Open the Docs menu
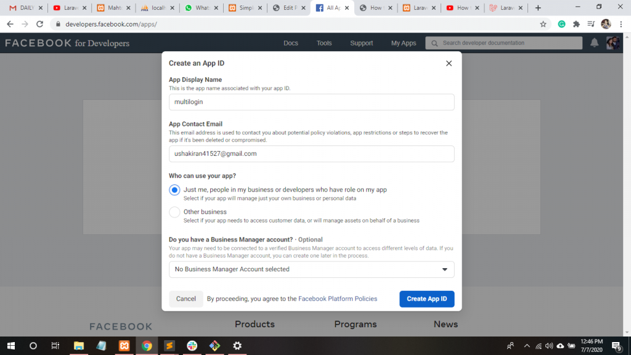Viewport: 631px width, 355px height. point(291,43)
